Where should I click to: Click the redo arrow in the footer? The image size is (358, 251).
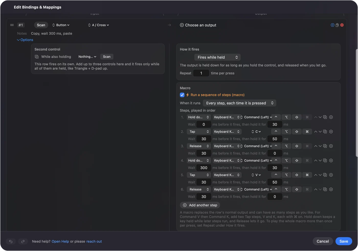click(x=23, y=241)
